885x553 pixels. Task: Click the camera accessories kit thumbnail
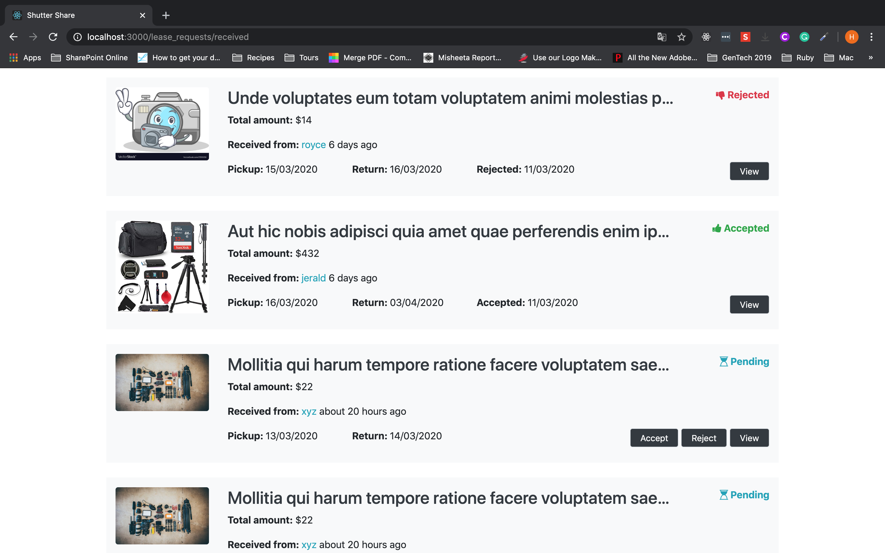click(x=162, y=267)
